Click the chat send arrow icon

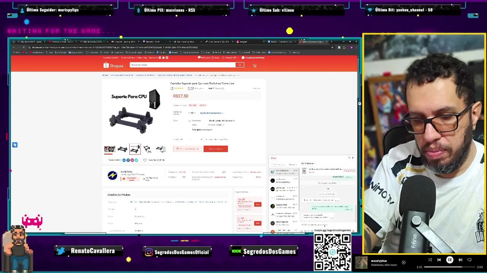(x=353, y=231)
